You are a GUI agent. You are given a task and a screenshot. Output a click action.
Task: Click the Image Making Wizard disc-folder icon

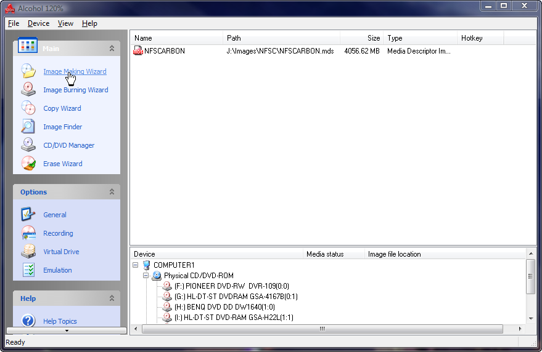coord(28,71)
